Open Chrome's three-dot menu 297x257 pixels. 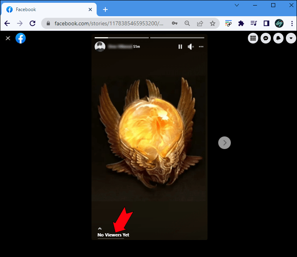(x=291, y=23)
